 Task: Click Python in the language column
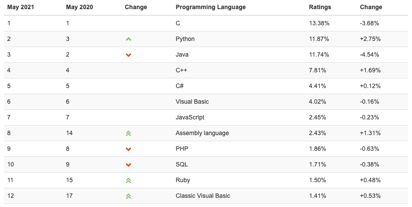coord(185,39)
